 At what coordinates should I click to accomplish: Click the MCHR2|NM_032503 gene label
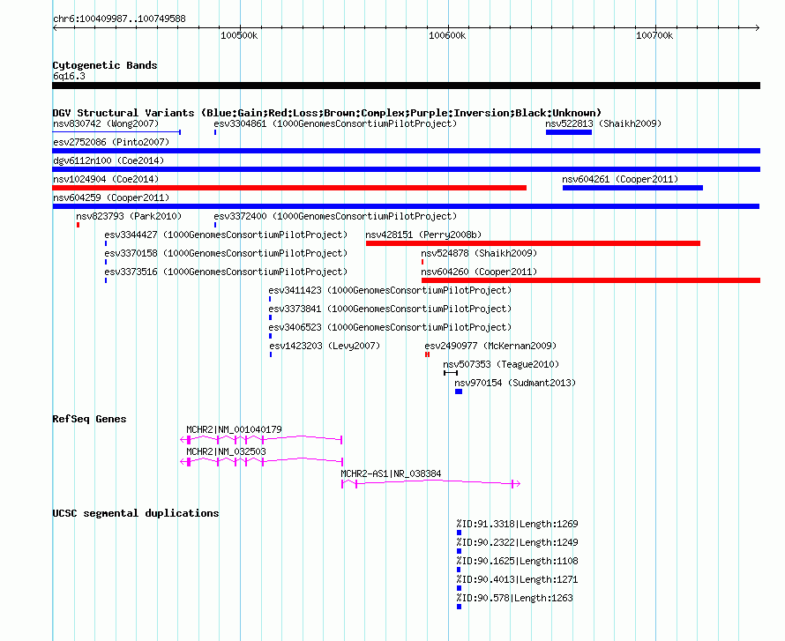[x=226, y=451]
